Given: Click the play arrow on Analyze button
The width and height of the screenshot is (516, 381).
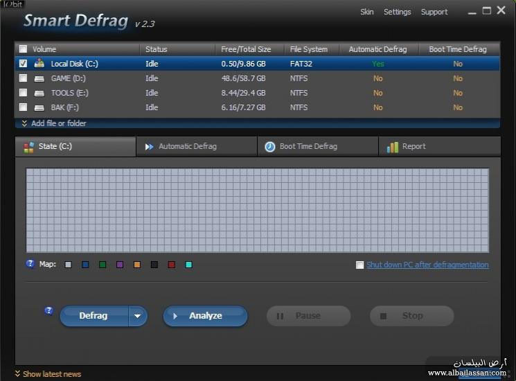Looking at the screenshot, I should (x=175, y=316).
